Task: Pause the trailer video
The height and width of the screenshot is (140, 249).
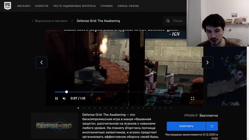Action: pos(56,98)
